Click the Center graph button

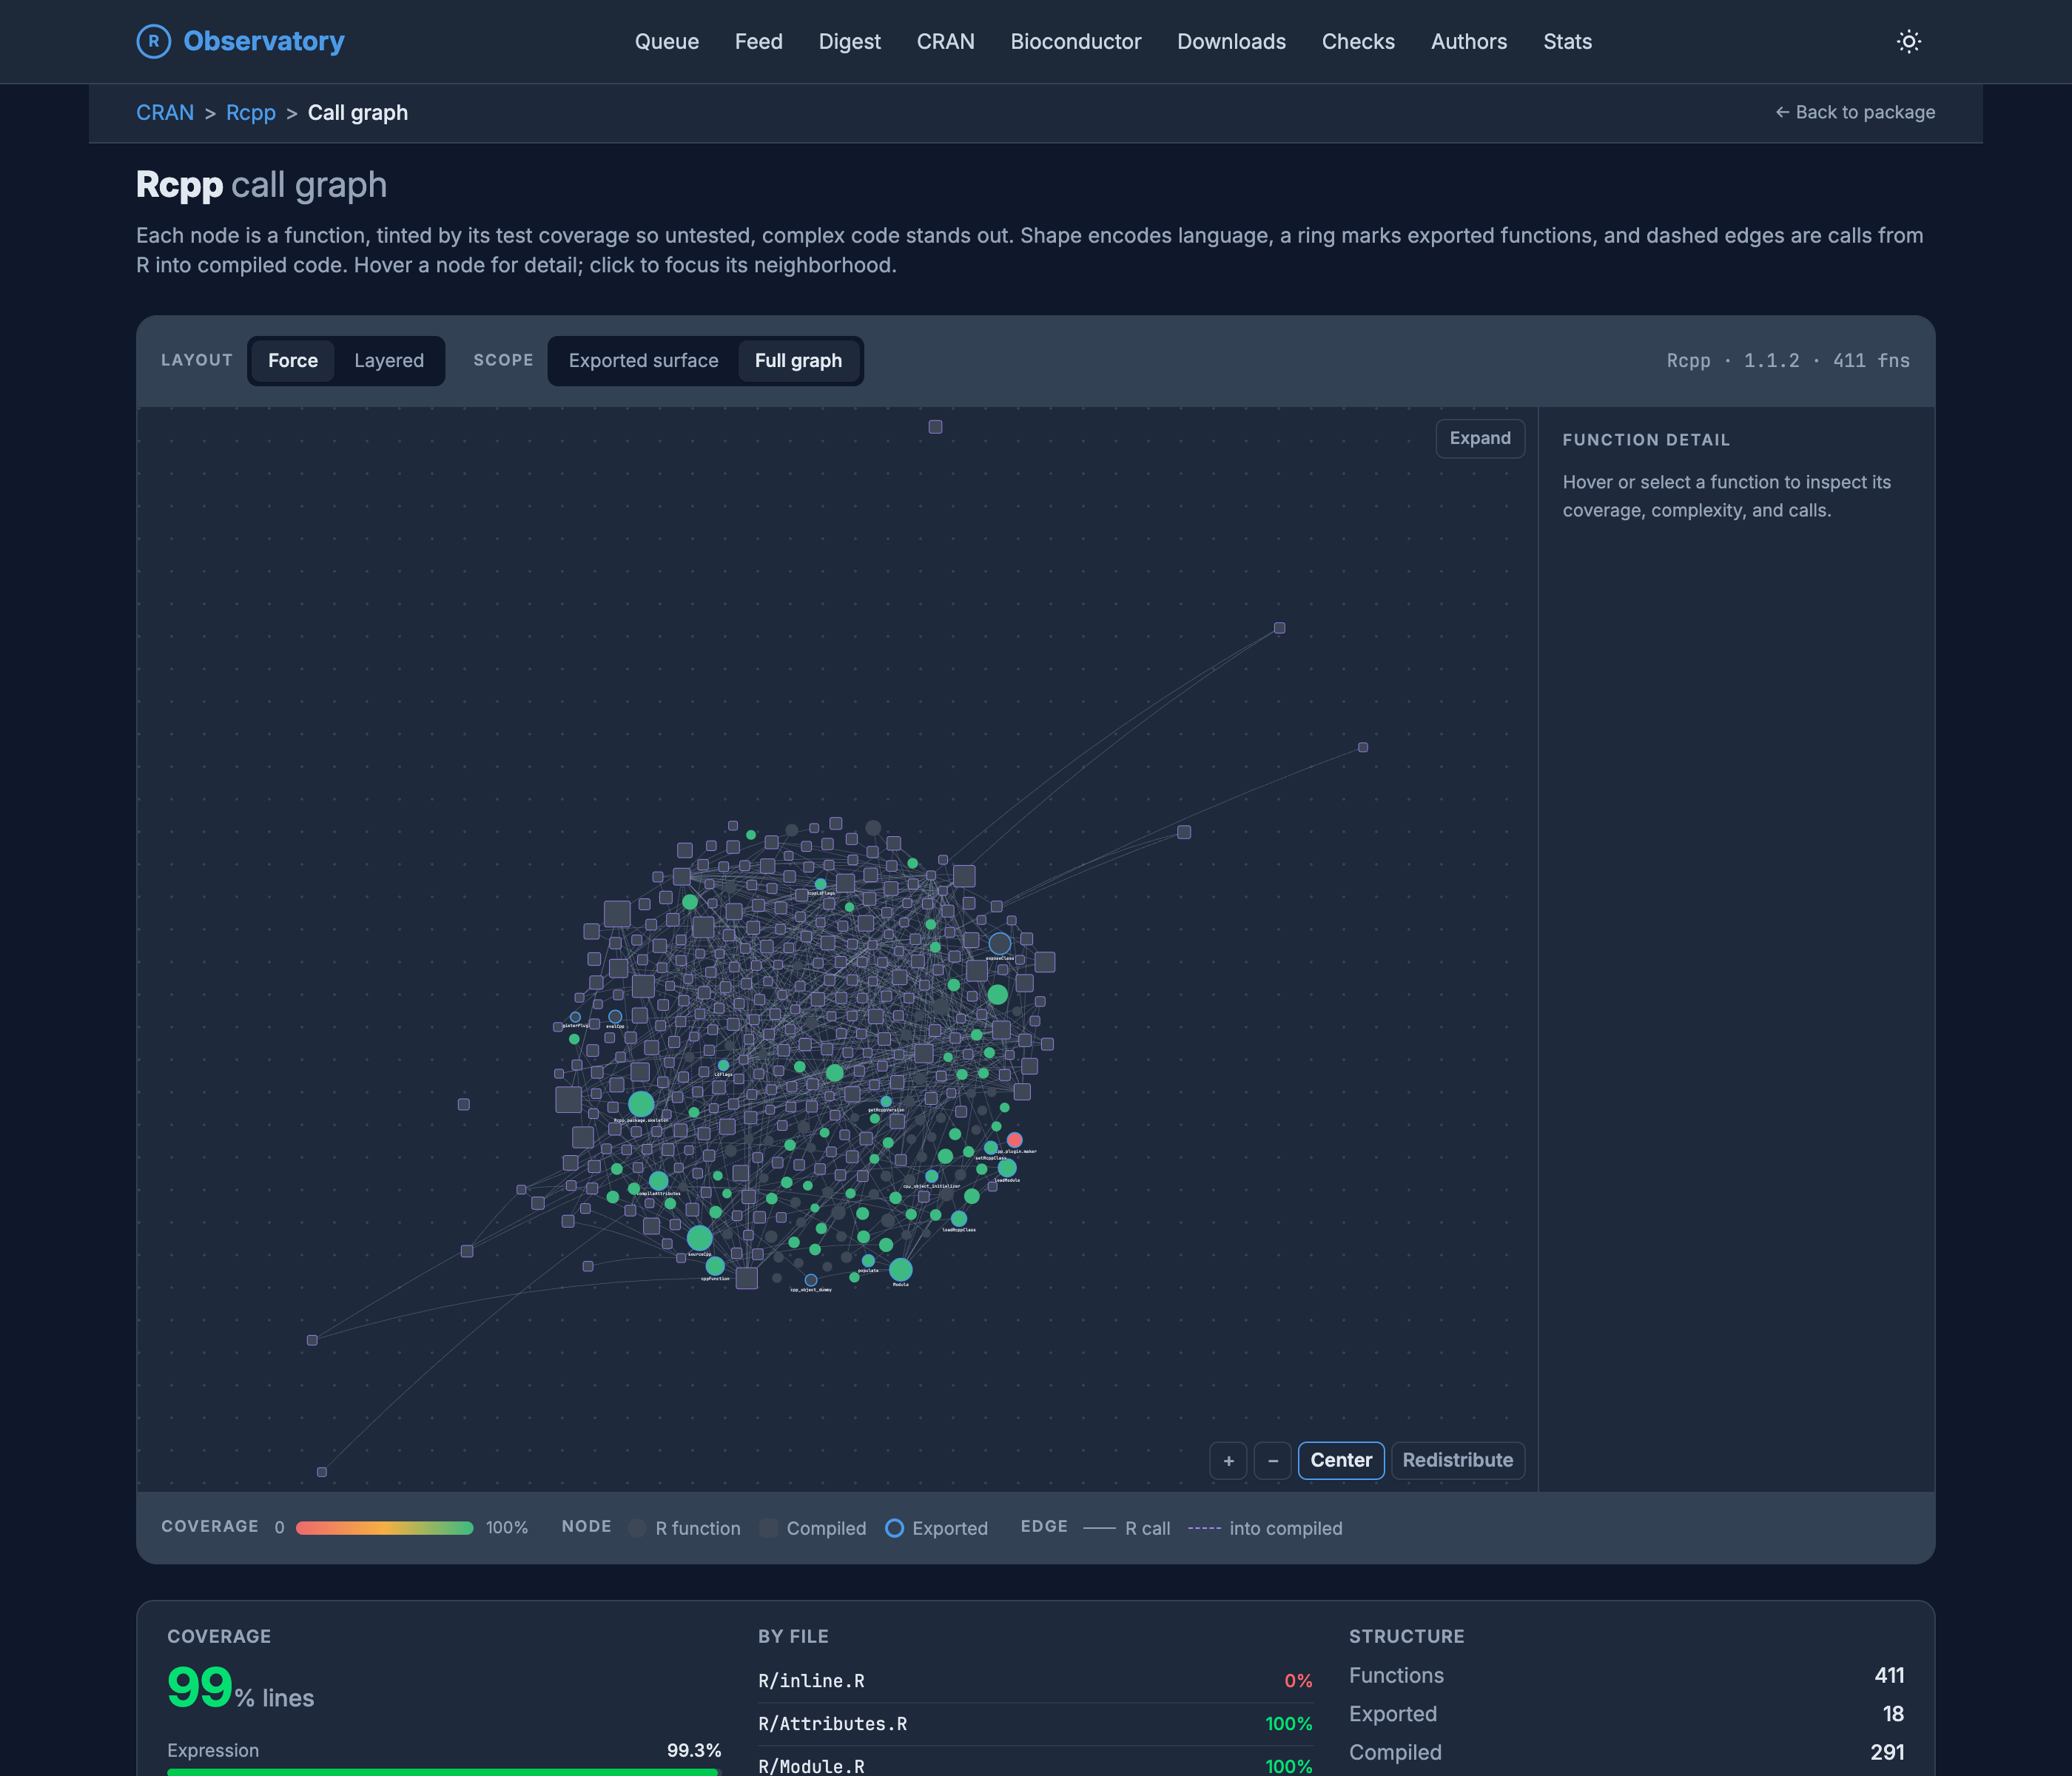click(1341, 1460)
